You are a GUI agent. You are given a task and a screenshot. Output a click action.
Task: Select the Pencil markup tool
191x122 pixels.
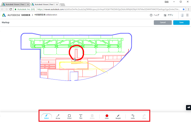click(x=46, y=117)
